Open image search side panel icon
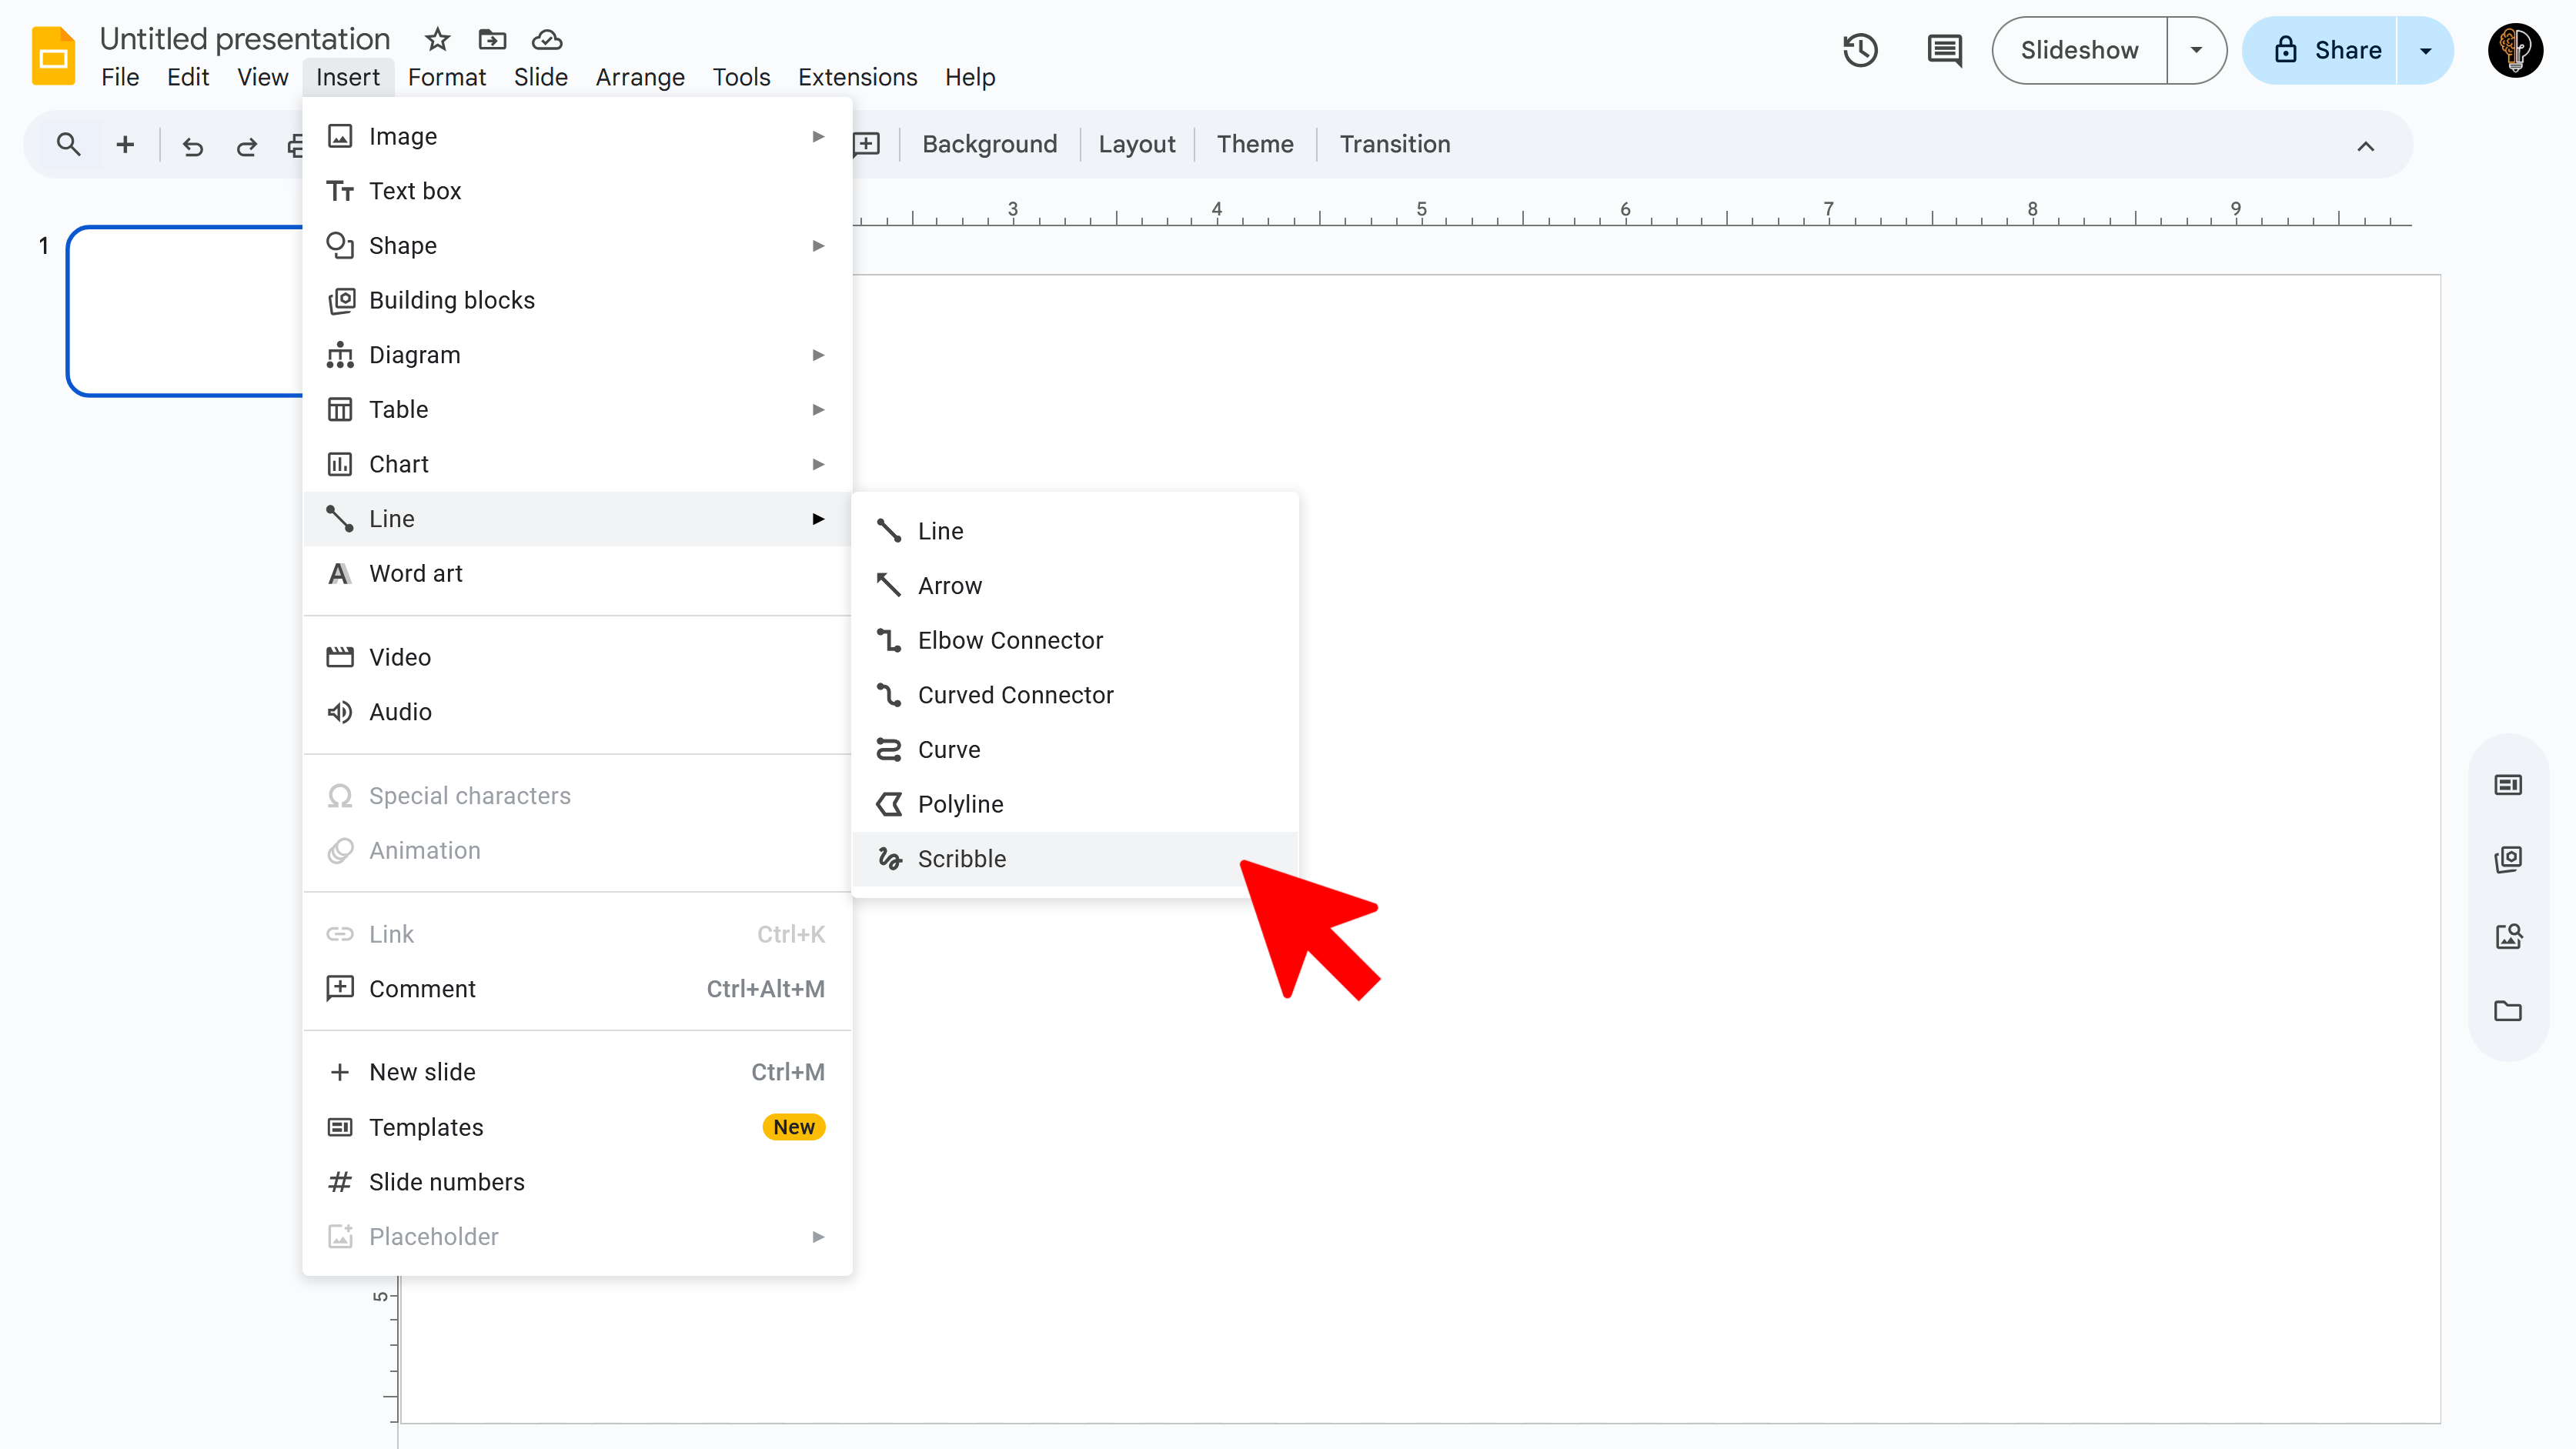Screen dimensions: 2576x1449 click(2507, 935)
